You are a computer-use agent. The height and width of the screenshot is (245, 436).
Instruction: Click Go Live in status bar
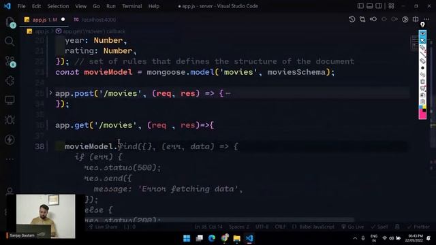pos(353,227)
